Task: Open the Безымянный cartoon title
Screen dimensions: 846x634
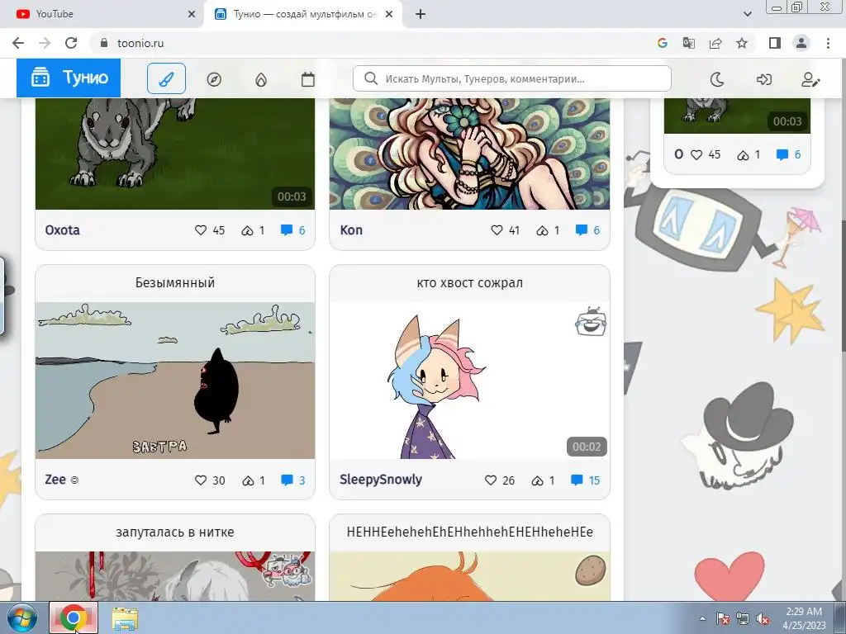Action: pyautogui.click(x=175, y=282)
